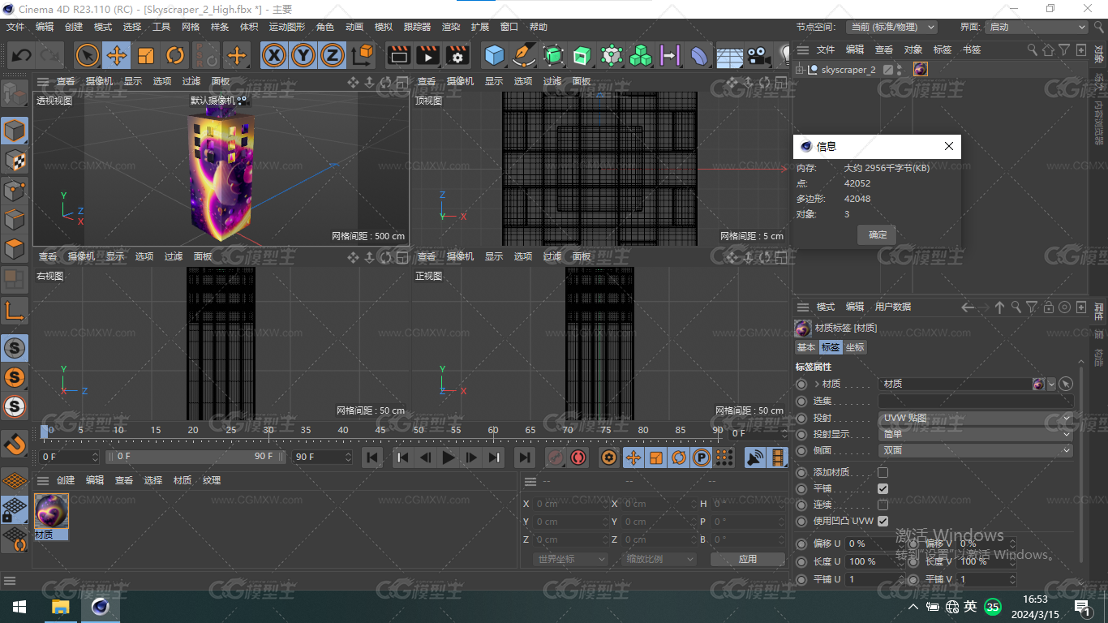
Task: Activate the Rotate tool in top toolbar
Action: point(175,55)
